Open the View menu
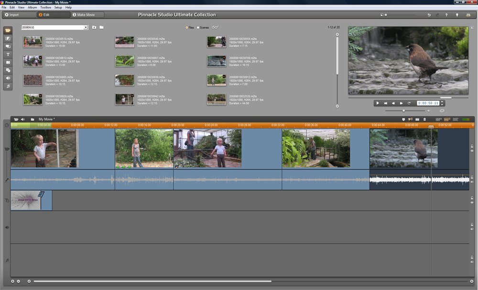This screenshot has height=290, width=478. click(21, 7)
